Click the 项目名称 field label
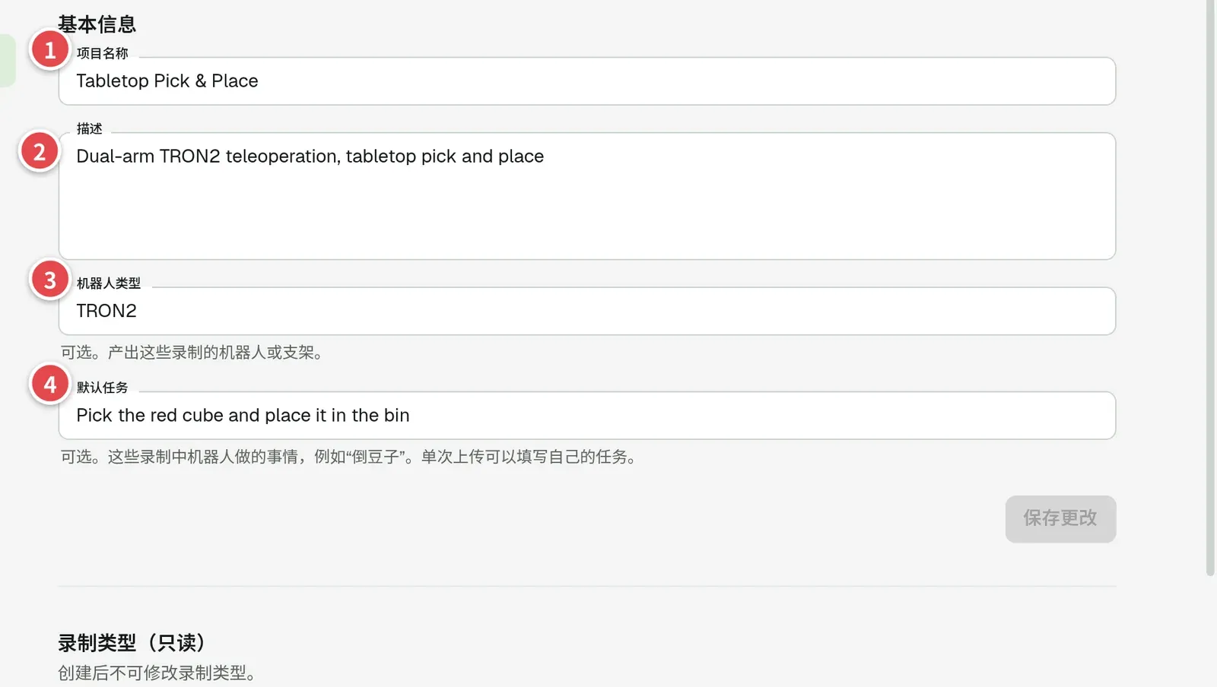Image resolution: width=1217 pixels, height=687 pixels. pyautogui.click(x=103, y=53)
